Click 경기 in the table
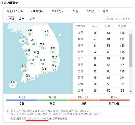Screen dimensions: 135x125 [x=80, y=78]
